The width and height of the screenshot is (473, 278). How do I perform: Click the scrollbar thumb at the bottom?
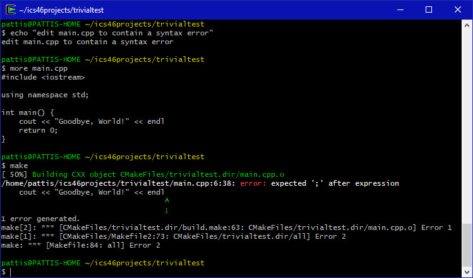coord(467,245)
